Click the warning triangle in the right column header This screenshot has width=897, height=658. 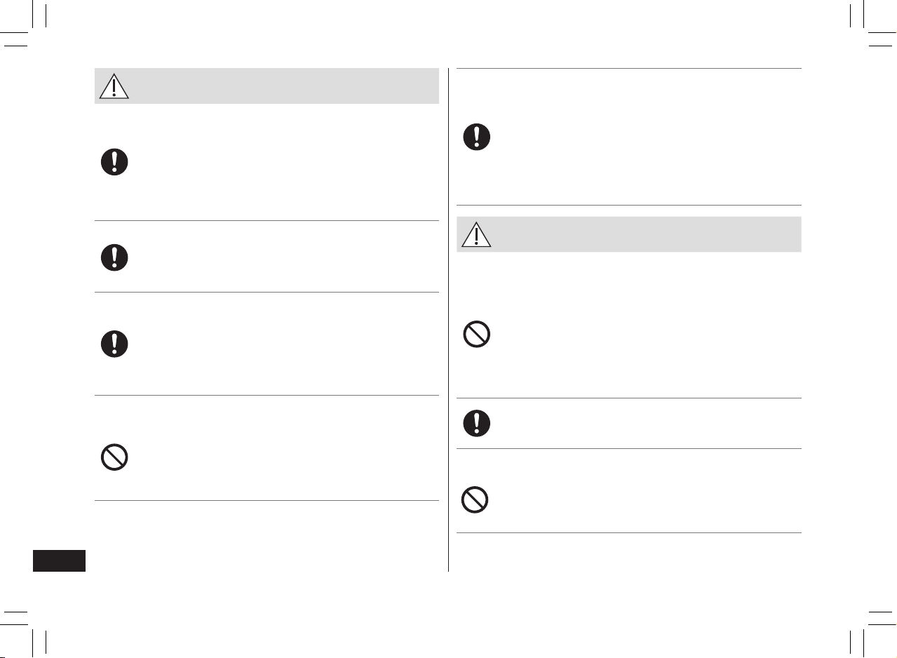(x=476, y=234)
